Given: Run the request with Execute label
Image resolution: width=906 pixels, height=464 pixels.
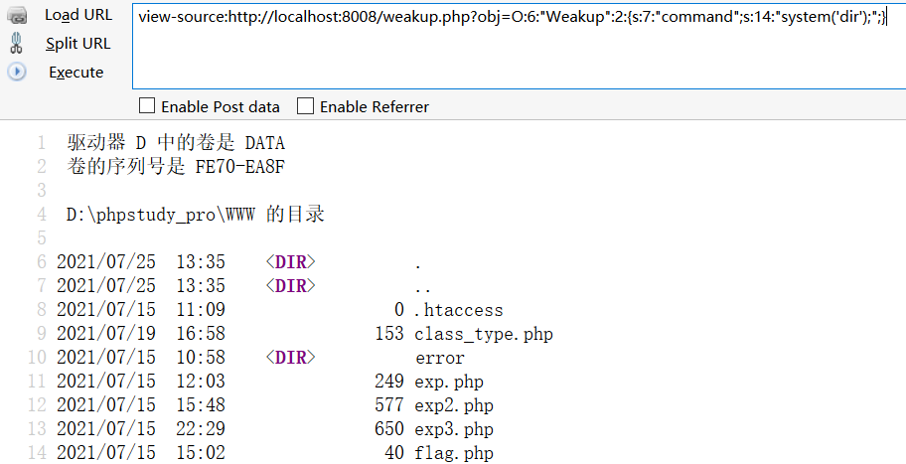Looking at the screenshot, I should click(75, 73).
